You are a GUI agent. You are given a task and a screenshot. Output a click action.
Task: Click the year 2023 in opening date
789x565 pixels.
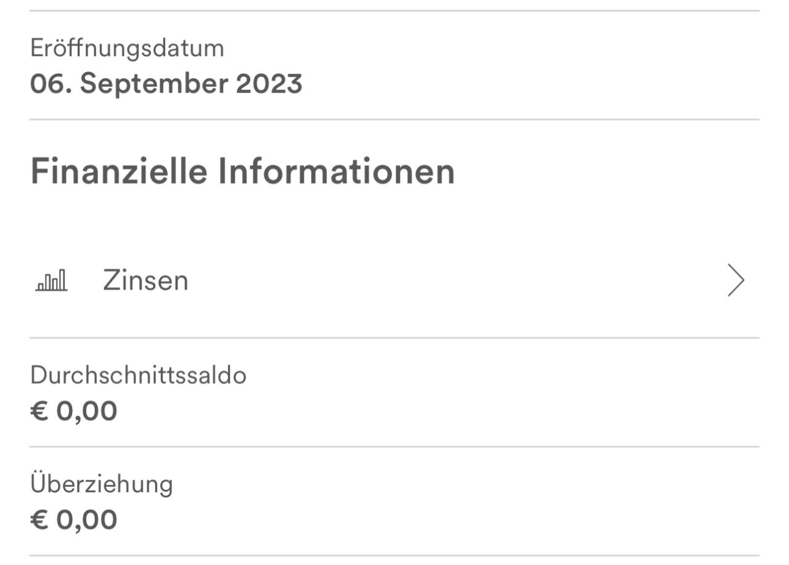[269, 84]
